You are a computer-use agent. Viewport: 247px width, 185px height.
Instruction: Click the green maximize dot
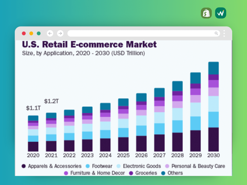click(39, 33)
